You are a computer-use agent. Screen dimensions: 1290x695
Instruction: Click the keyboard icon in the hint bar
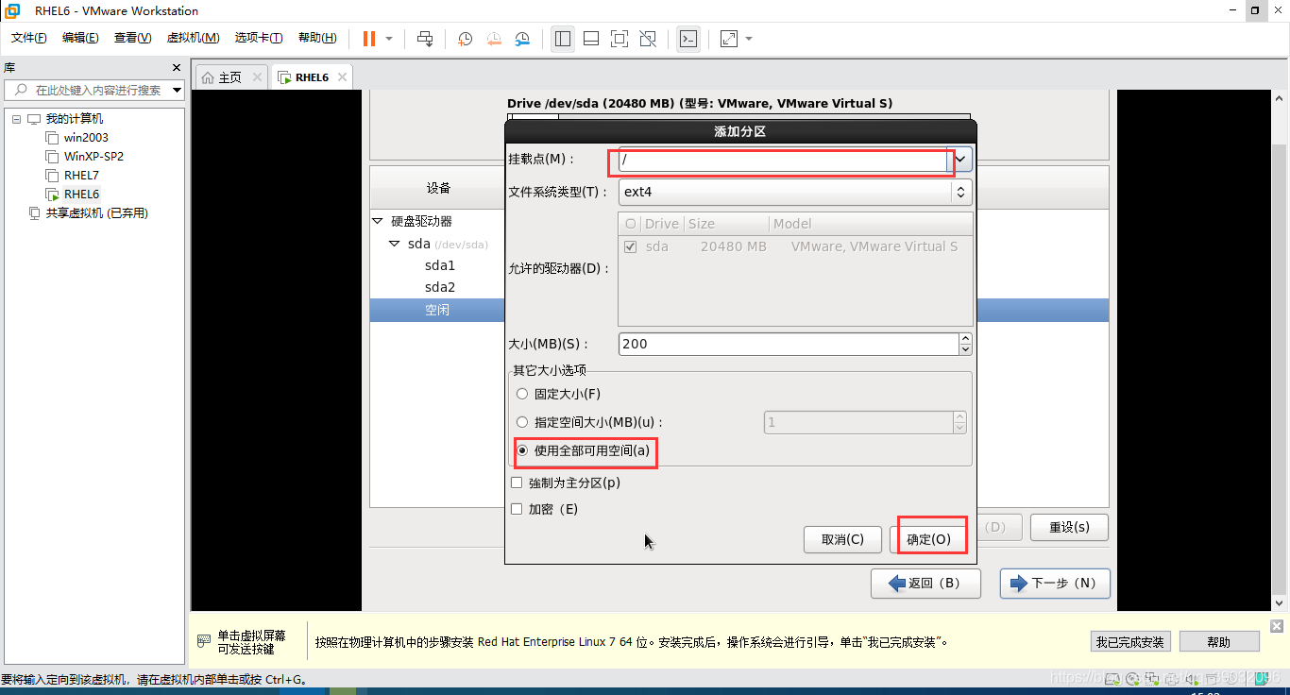(204, 641)
